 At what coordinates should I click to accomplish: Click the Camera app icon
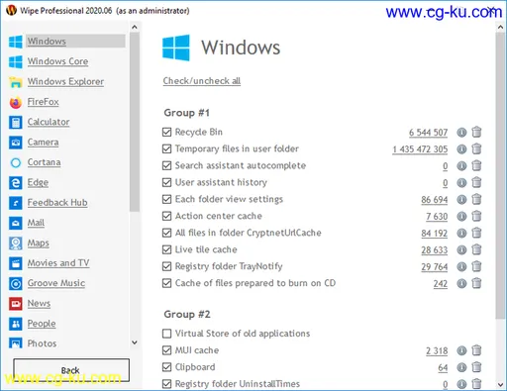point(16,143)
